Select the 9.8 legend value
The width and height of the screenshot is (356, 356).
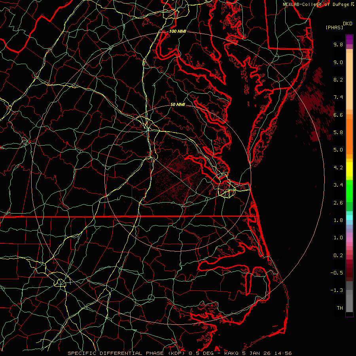[x=338, y=44]
